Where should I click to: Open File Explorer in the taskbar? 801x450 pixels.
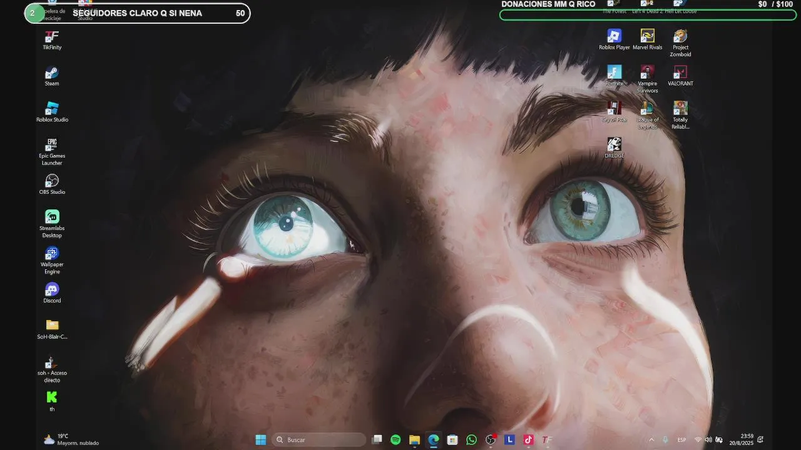pos(414,440)
